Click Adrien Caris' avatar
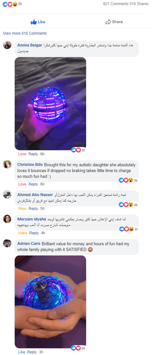 click(7, 243)
